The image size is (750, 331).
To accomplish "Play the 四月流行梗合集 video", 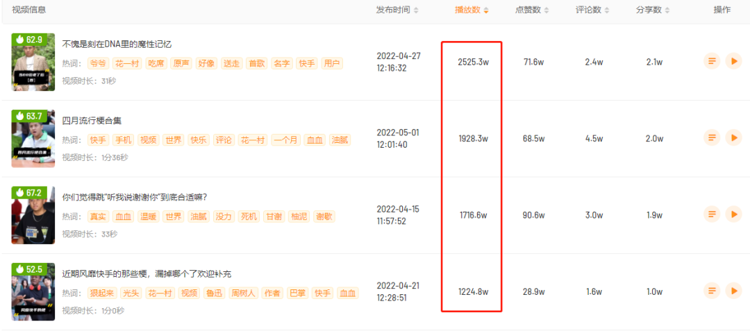I will pos(733,137).
